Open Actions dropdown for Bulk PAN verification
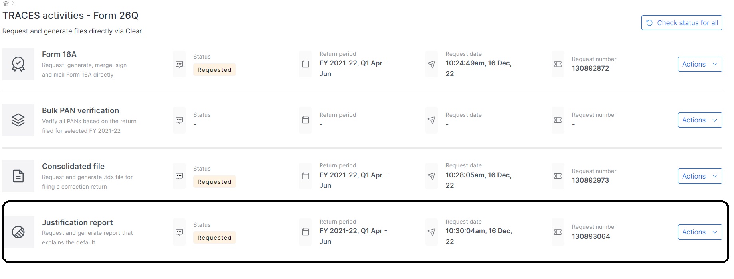The height and width of the screenshot is (279, 734). pyautogui.click(x=700, y=120)
